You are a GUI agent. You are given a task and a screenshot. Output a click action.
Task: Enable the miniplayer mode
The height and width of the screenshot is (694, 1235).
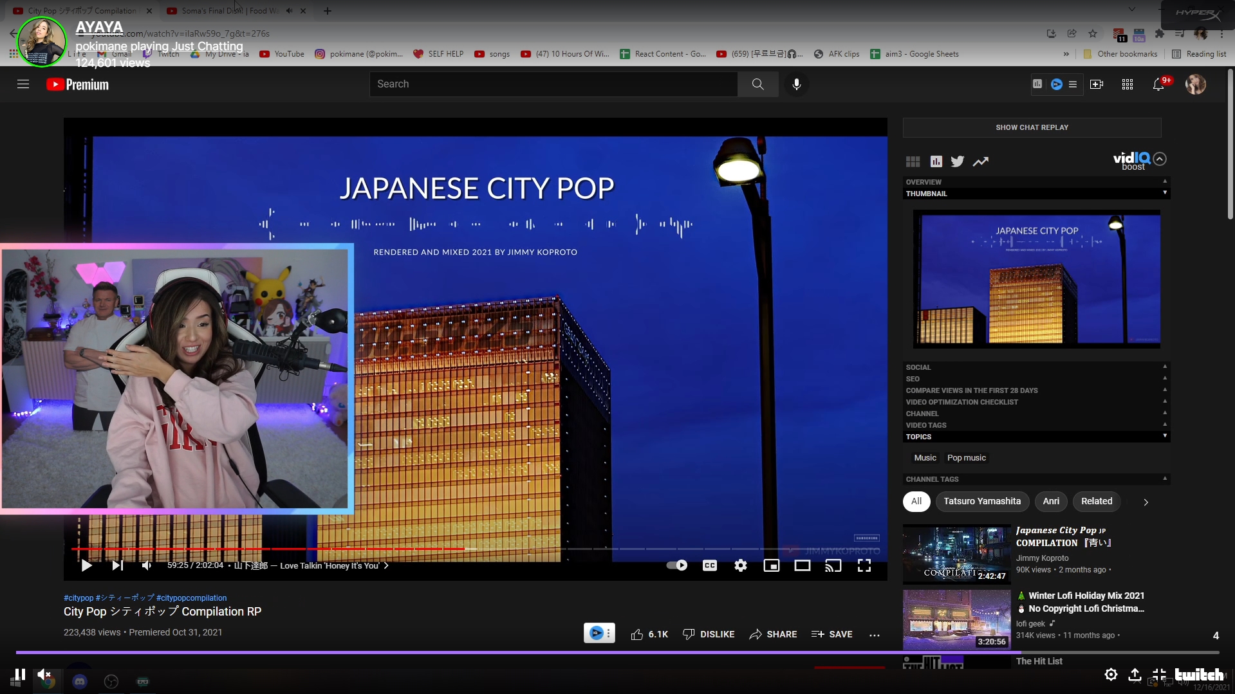pos(771,565)
